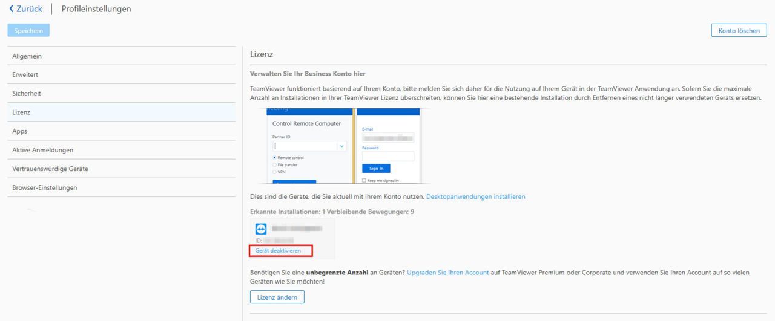This screenshot has height=321, width=775.
Task: Click the TeamViewer sign-in illustration image
Action: (343, 146)
